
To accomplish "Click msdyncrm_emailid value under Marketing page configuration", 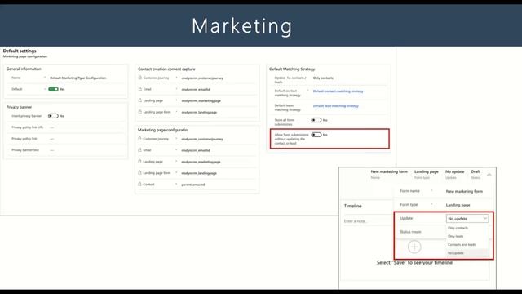I will [x=196, y=150].
